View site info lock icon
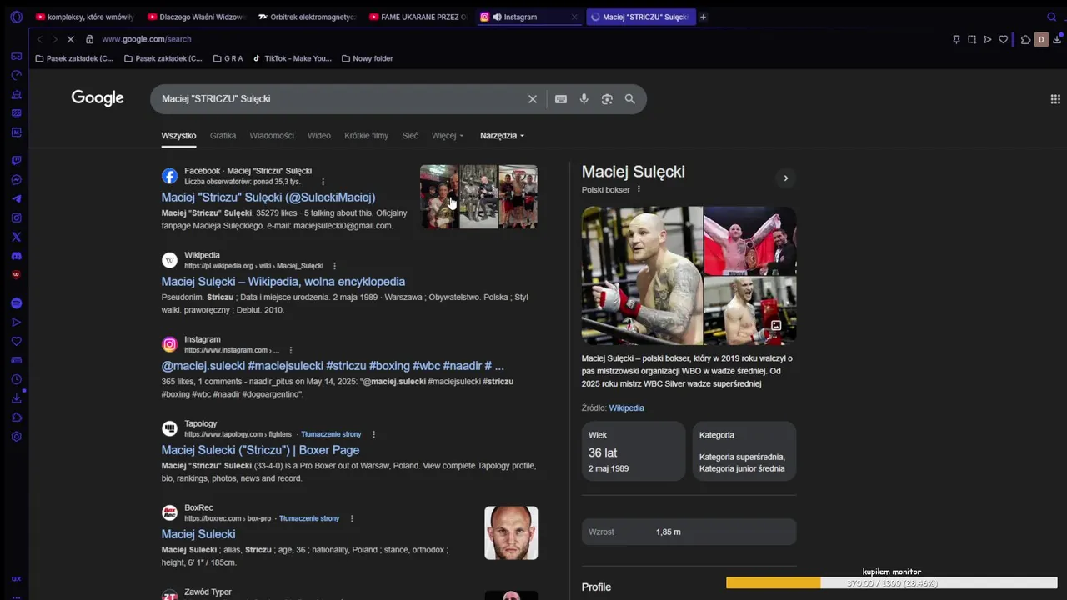1067x600 pixels. (x=89, y=39)
